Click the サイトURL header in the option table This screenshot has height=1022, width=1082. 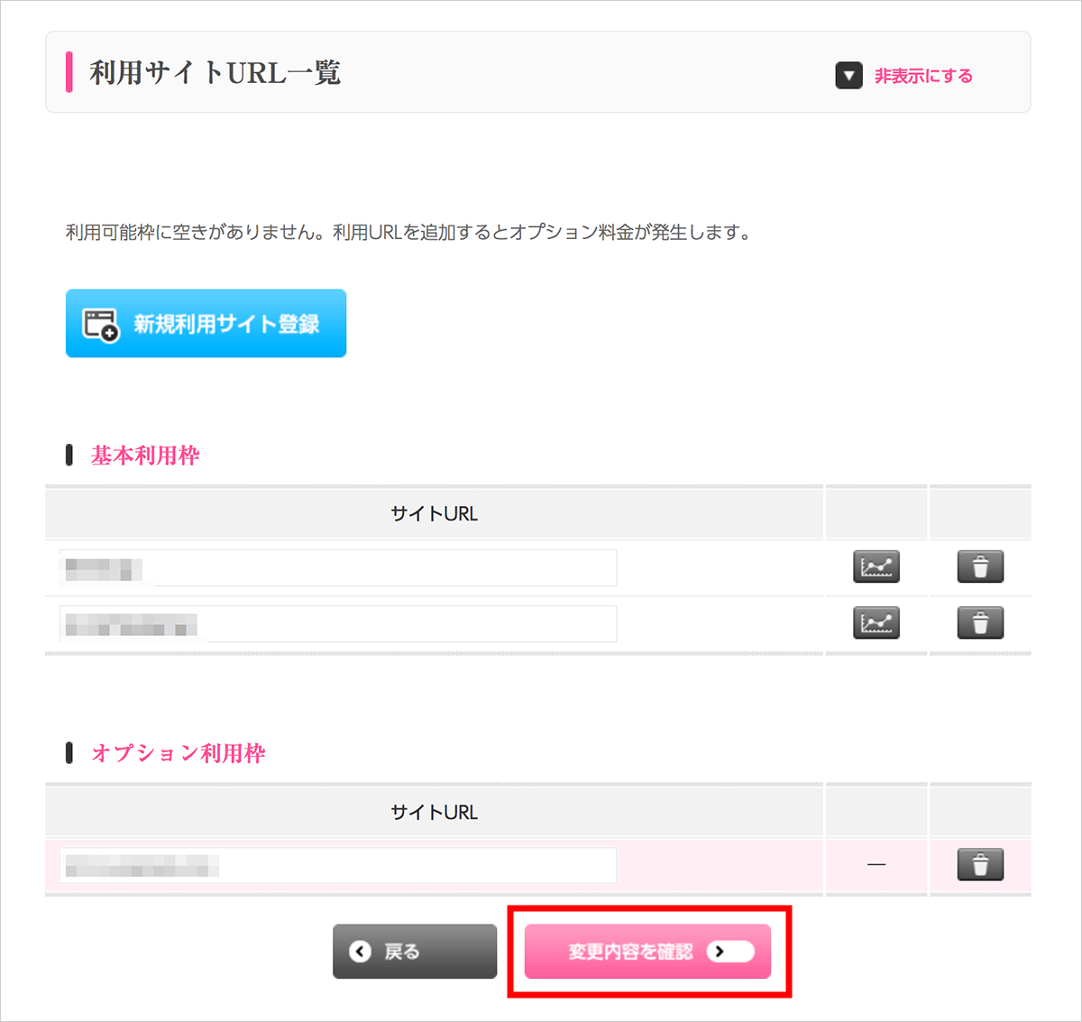[x=434, y=813]
